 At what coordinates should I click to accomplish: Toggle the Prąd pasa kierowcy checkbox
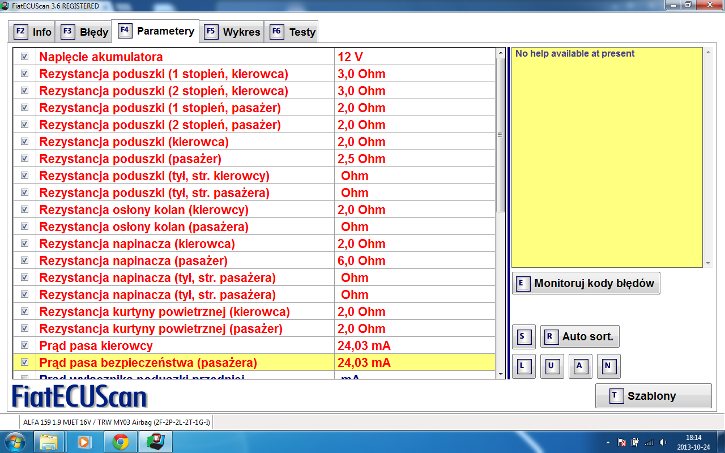(24, 345)
